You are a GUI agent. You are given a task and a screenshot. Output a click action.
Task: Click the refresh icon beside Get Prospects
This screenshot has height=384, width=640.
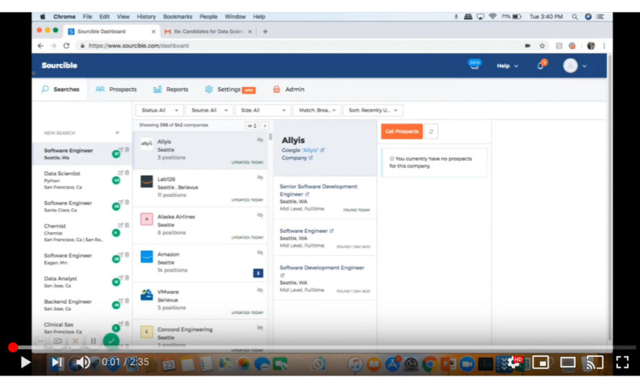click(x=431, y=131)
